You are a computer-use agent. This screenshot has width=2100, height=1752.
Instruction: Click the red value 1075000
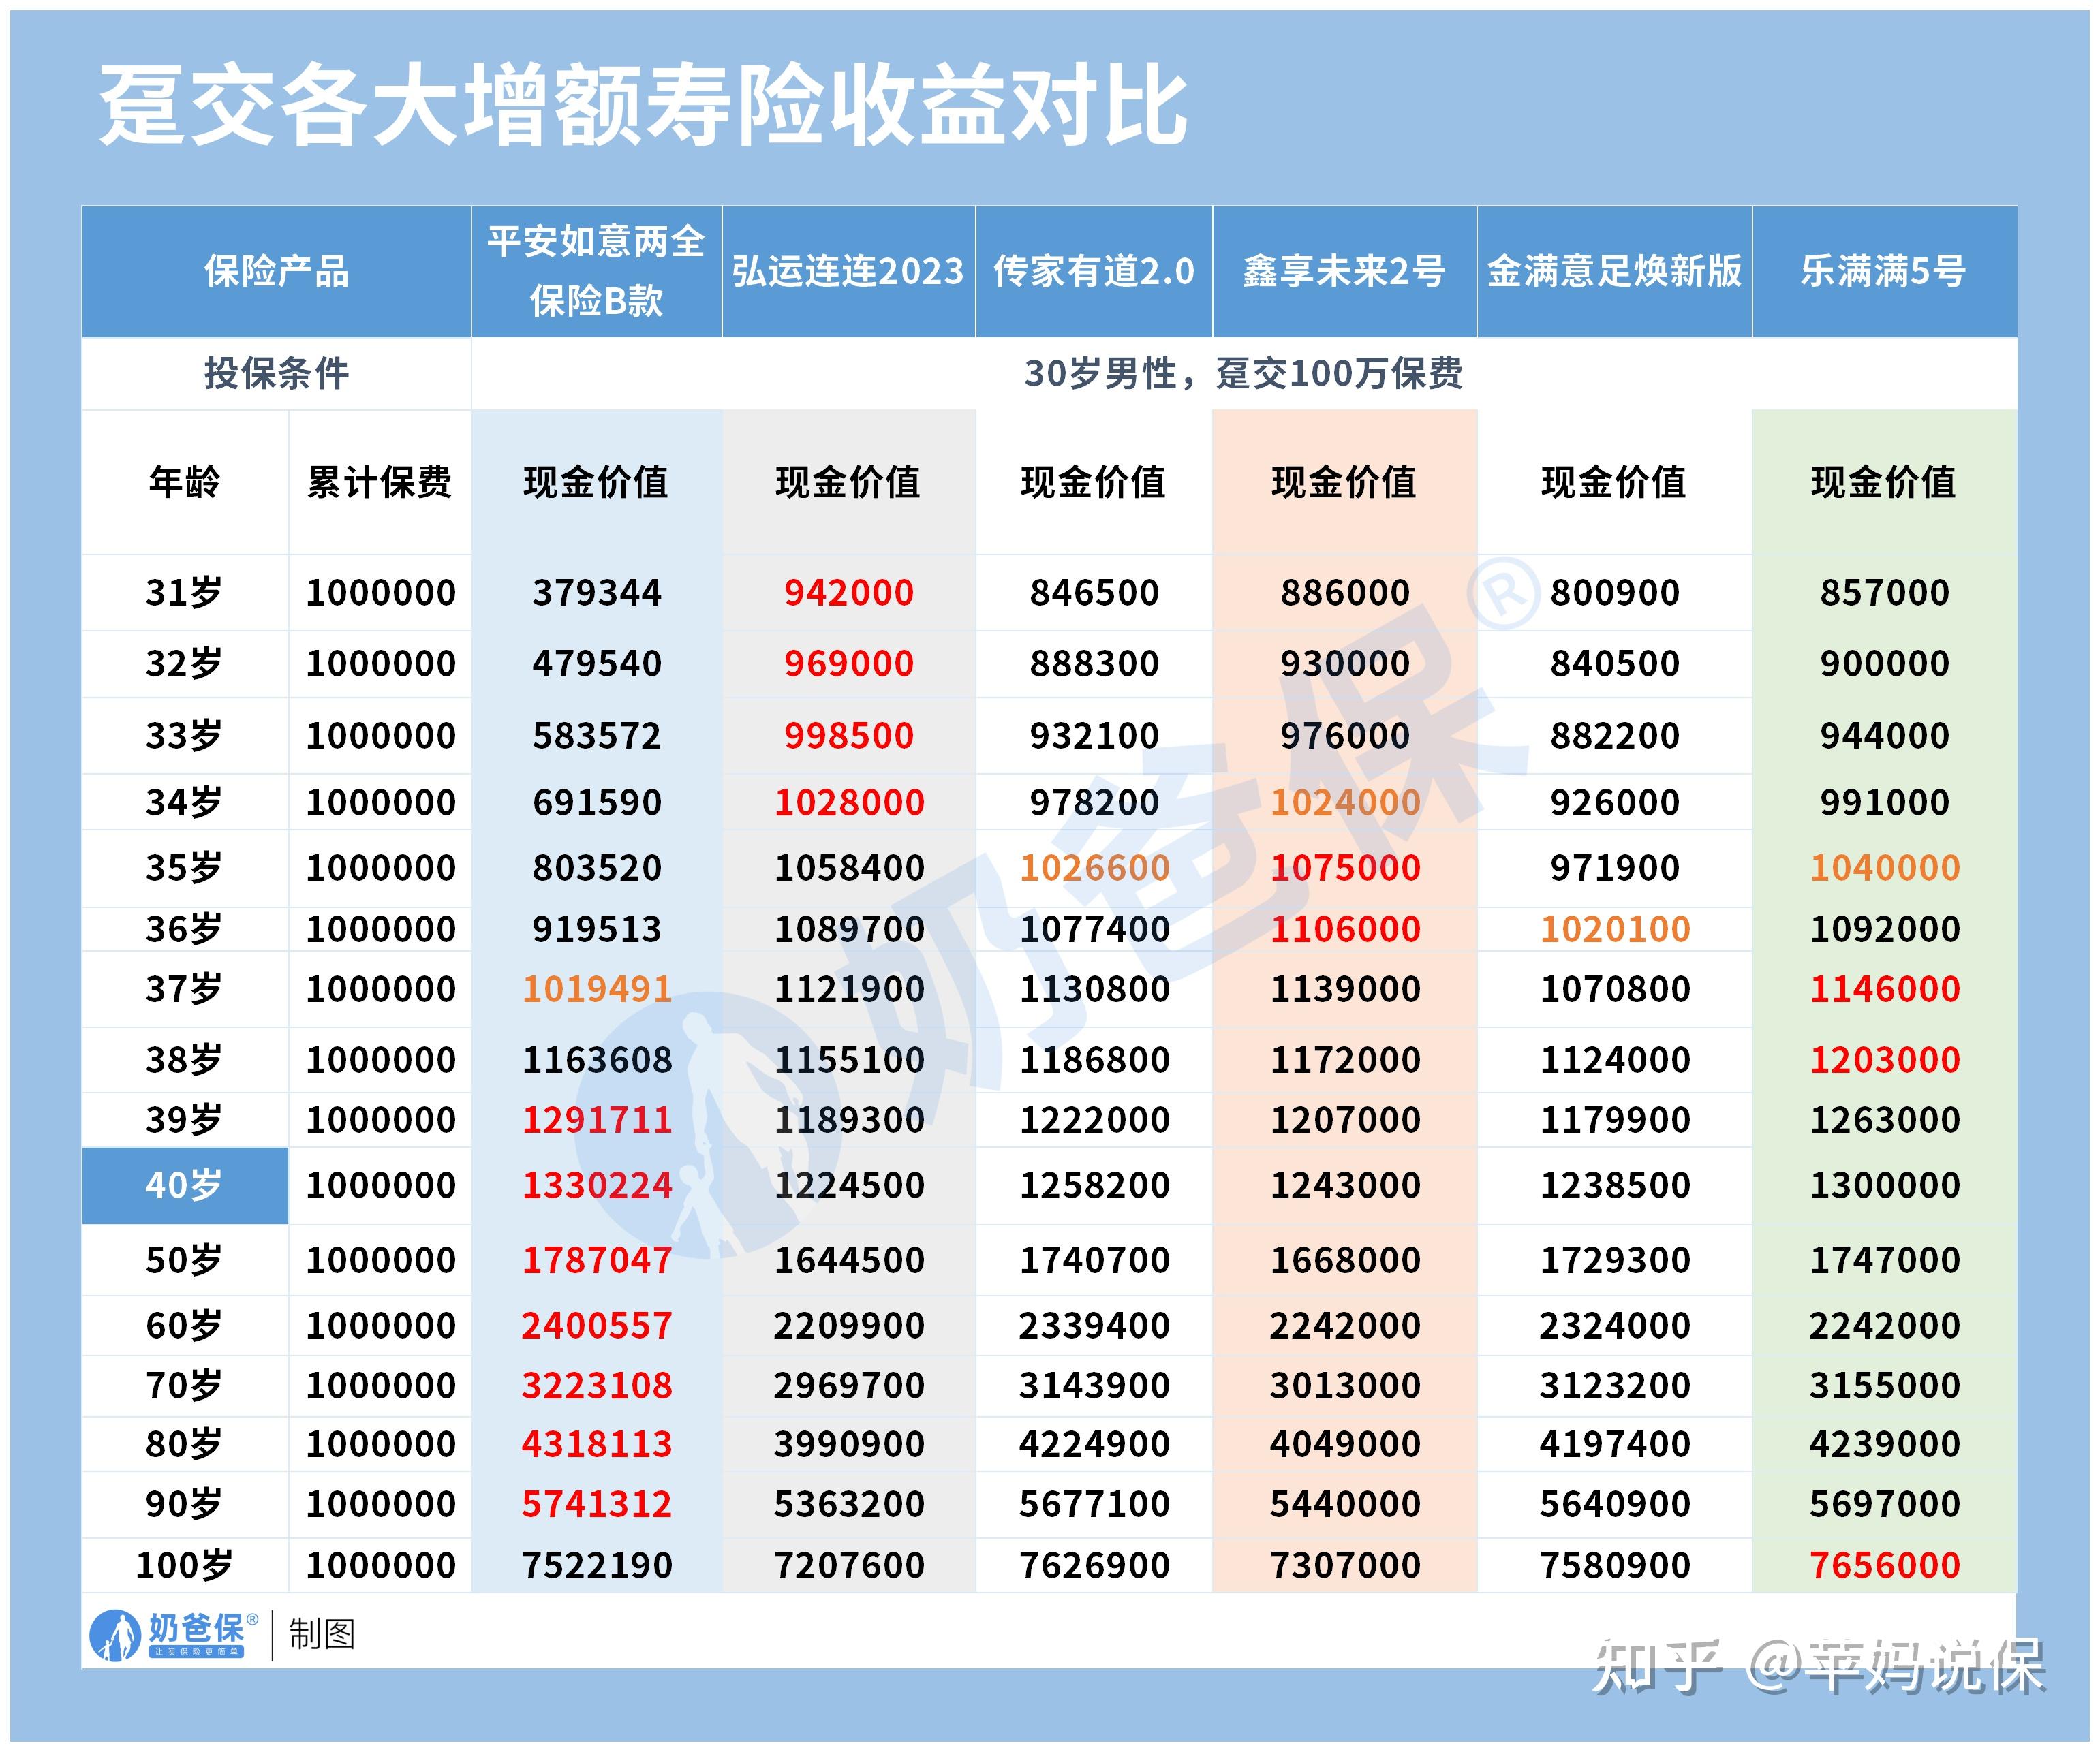(x=1345, y=868)
